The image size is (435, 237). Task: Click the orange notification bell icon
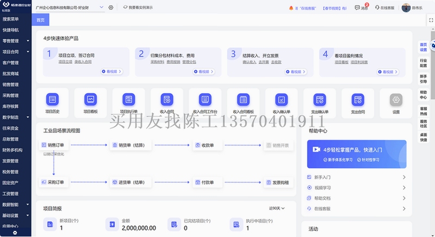[291, 8]
